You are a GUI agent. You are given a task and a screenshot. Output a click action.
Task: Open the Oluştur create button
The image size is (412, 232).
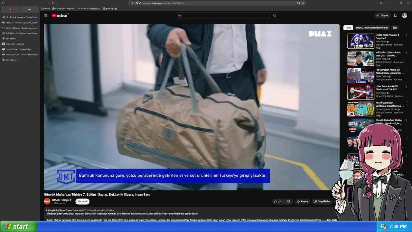pyautogui.click(x=382, y=15)
